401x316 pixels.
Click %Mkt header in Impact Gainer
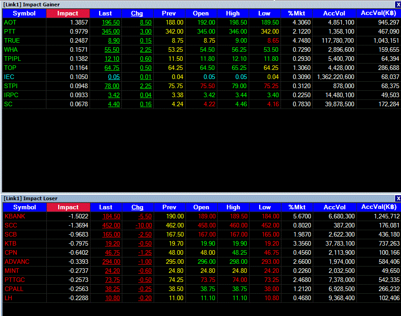(x=296, y=13)
